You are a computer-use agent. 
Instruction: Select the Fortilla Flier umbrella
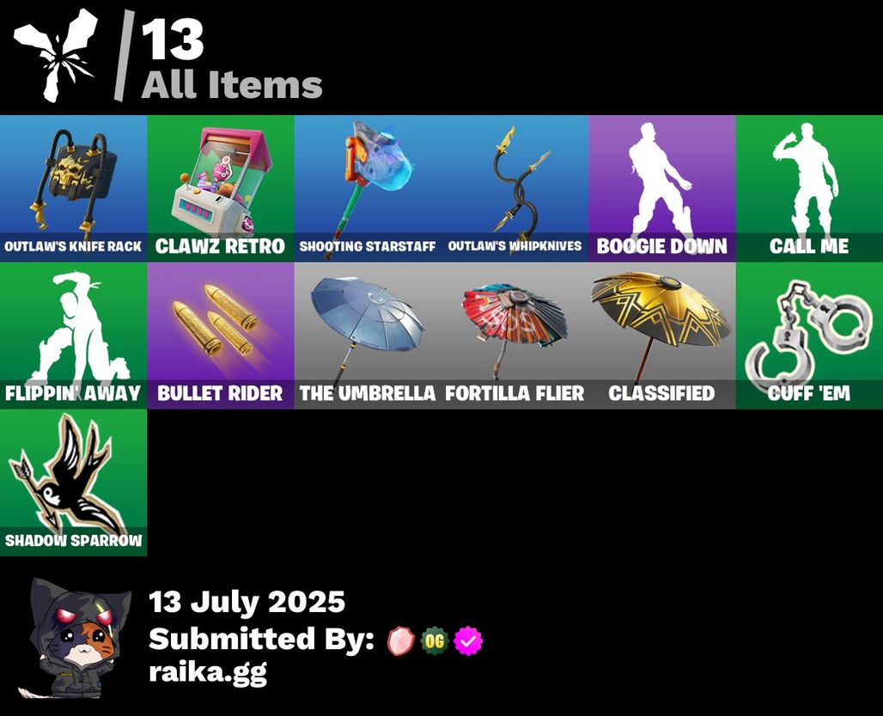click(515, 336)
